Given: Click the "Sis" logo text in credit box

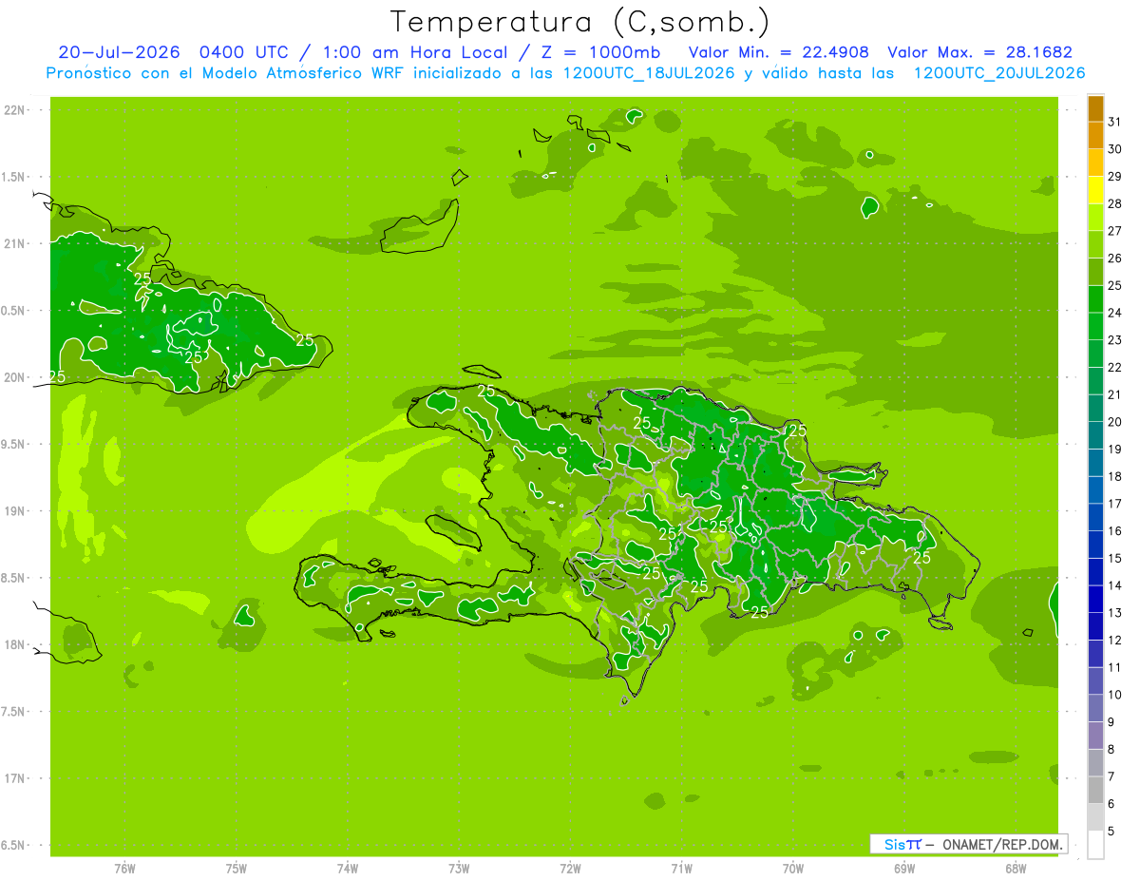Looking at the screenshot, I should (x=894, y=844).
